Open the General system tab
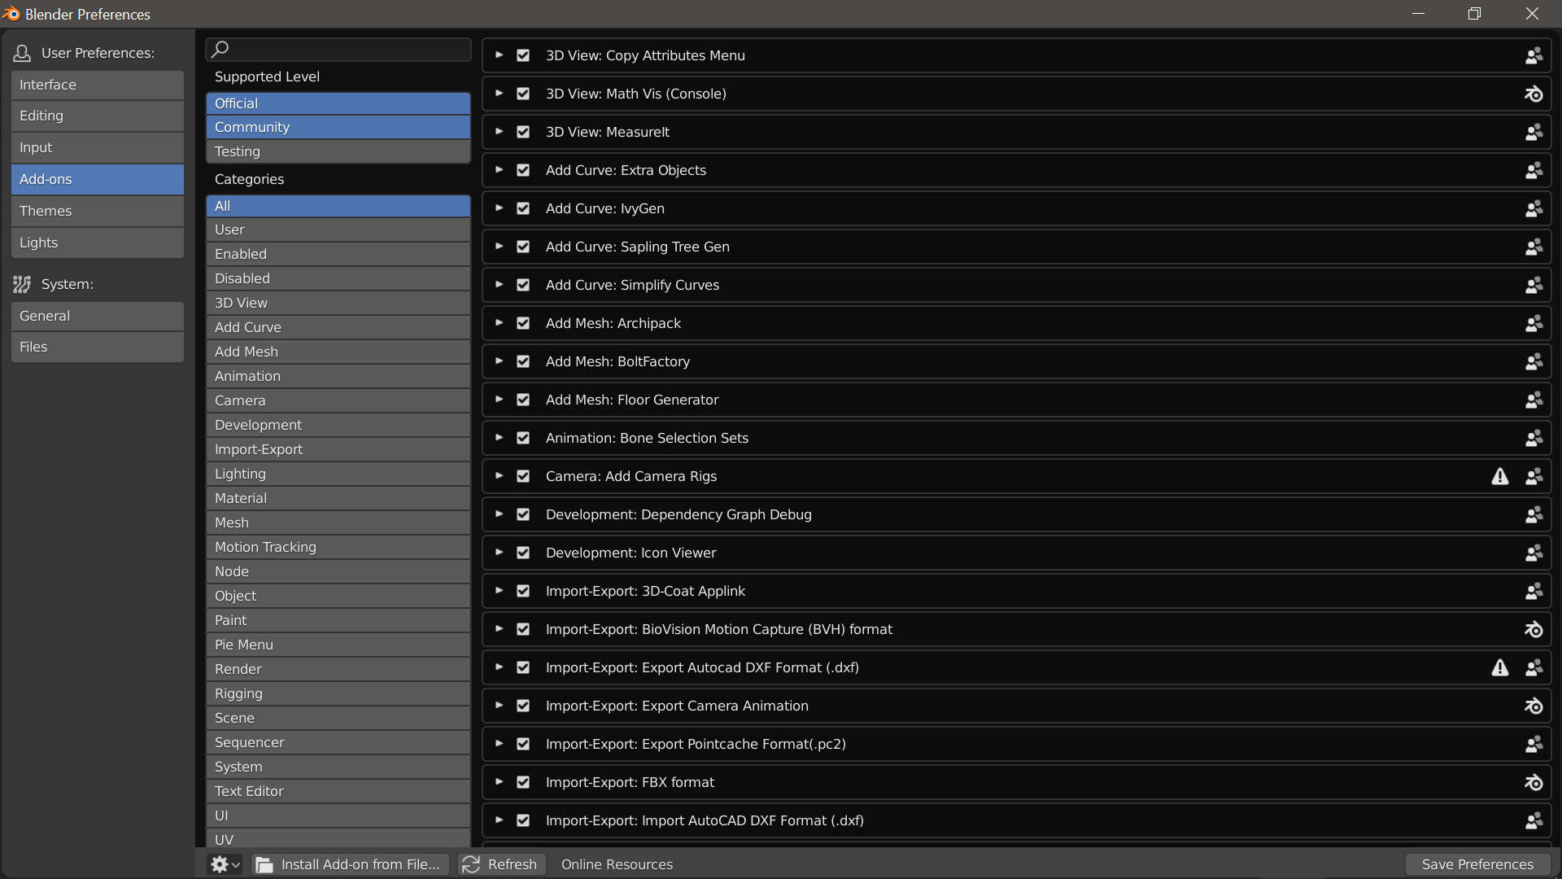Screen dimensions: 1562x879 pyautogui.click(x=98, y=316)
